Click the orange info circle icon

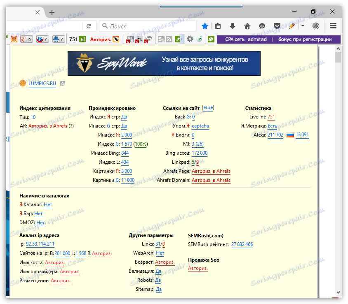click(x=14, y=39)
